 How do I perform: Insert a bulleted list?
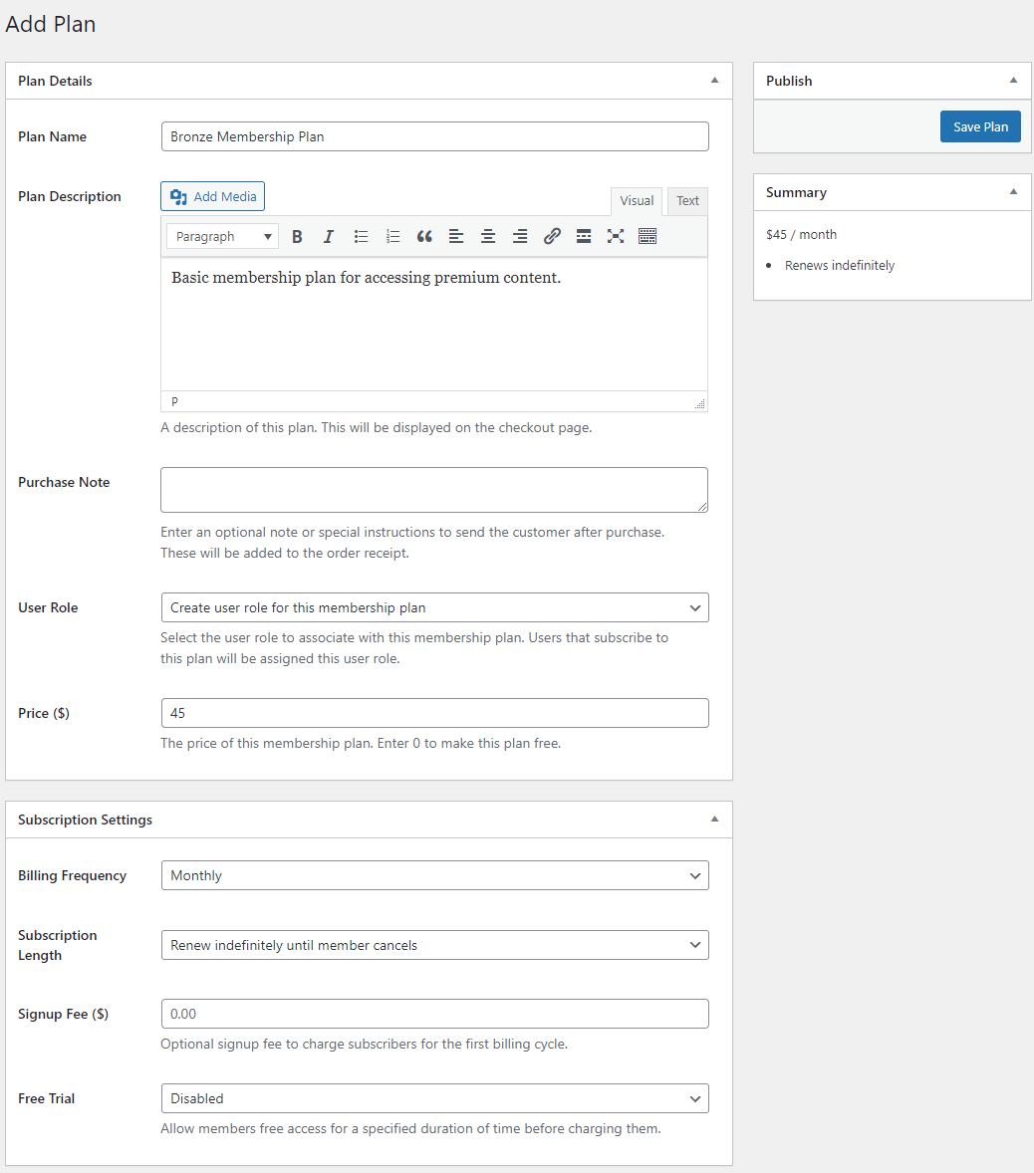click(361, 236)
